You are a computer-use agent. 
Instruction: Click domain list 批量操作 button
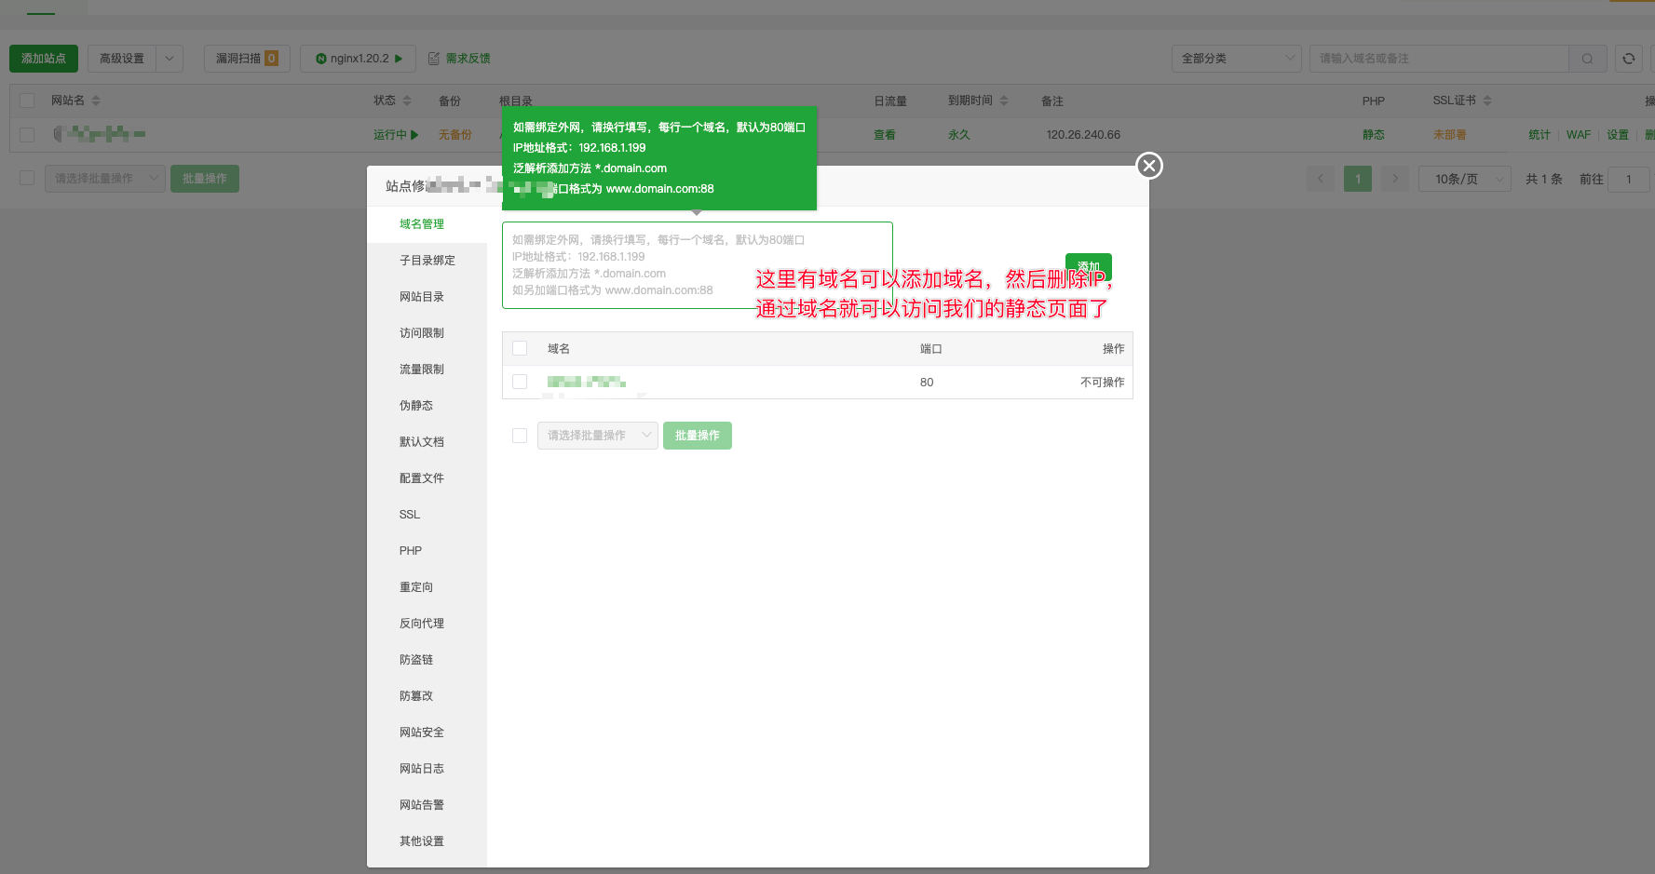[698, 436]
